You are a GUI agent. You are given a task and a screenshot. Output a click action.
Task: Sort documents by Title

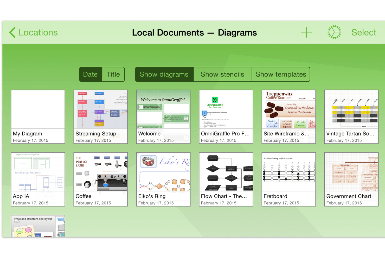pyautogui.click(x=113, y=74)
